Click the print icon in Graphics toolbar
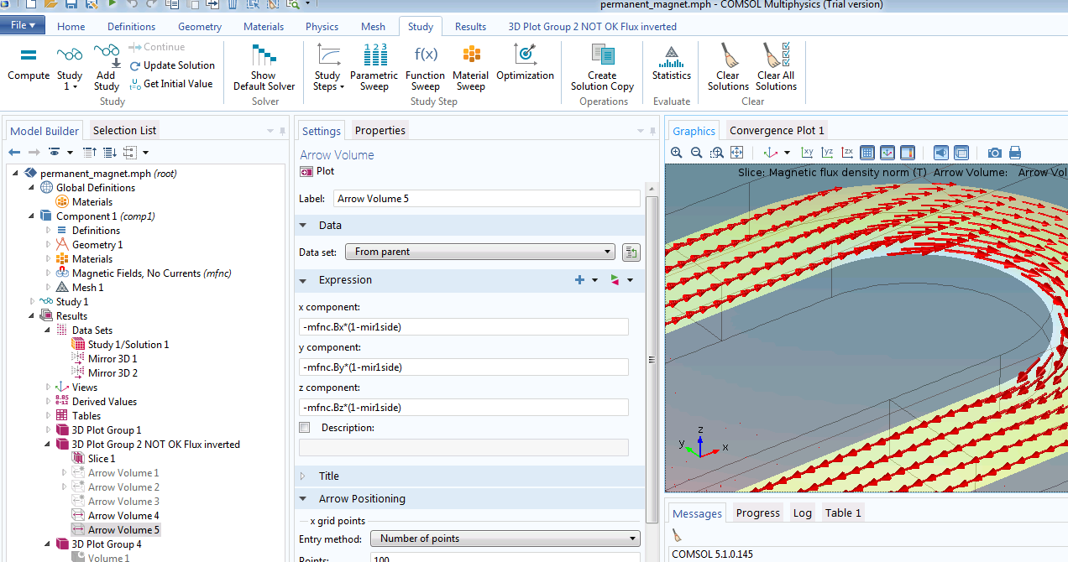This screenshot has width=1068, height=562. (x=1014, y=153)
